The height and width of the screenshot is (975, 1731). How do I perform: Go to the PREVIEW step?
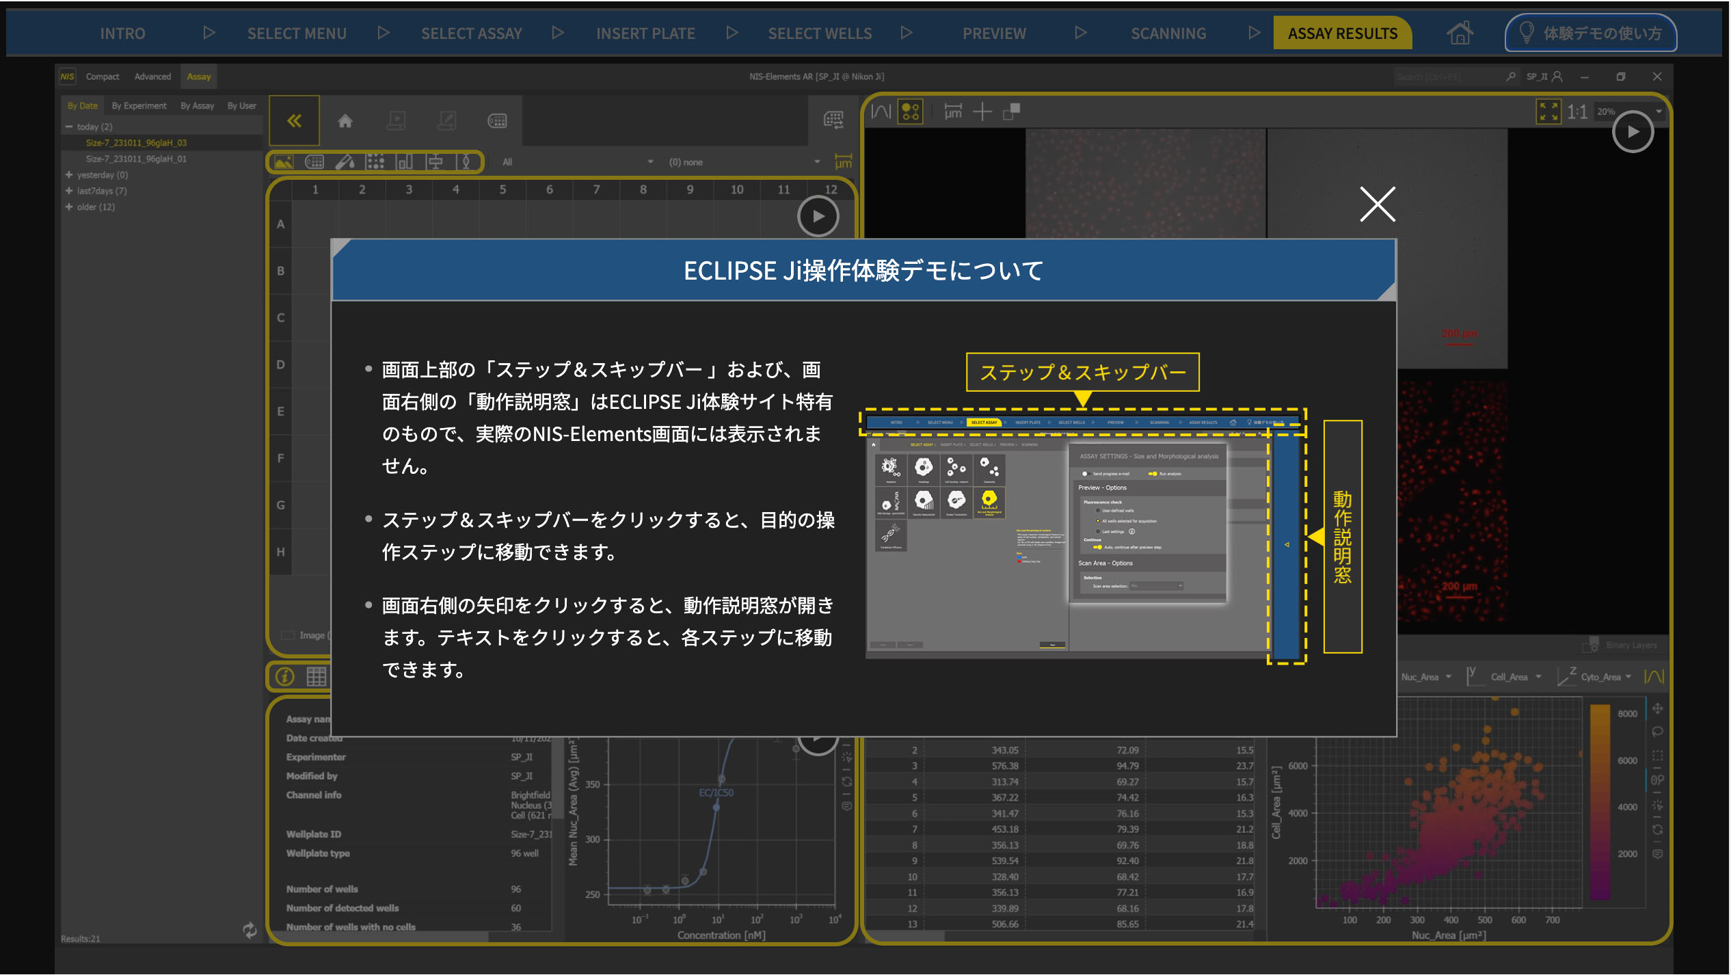tap(994, 33)
